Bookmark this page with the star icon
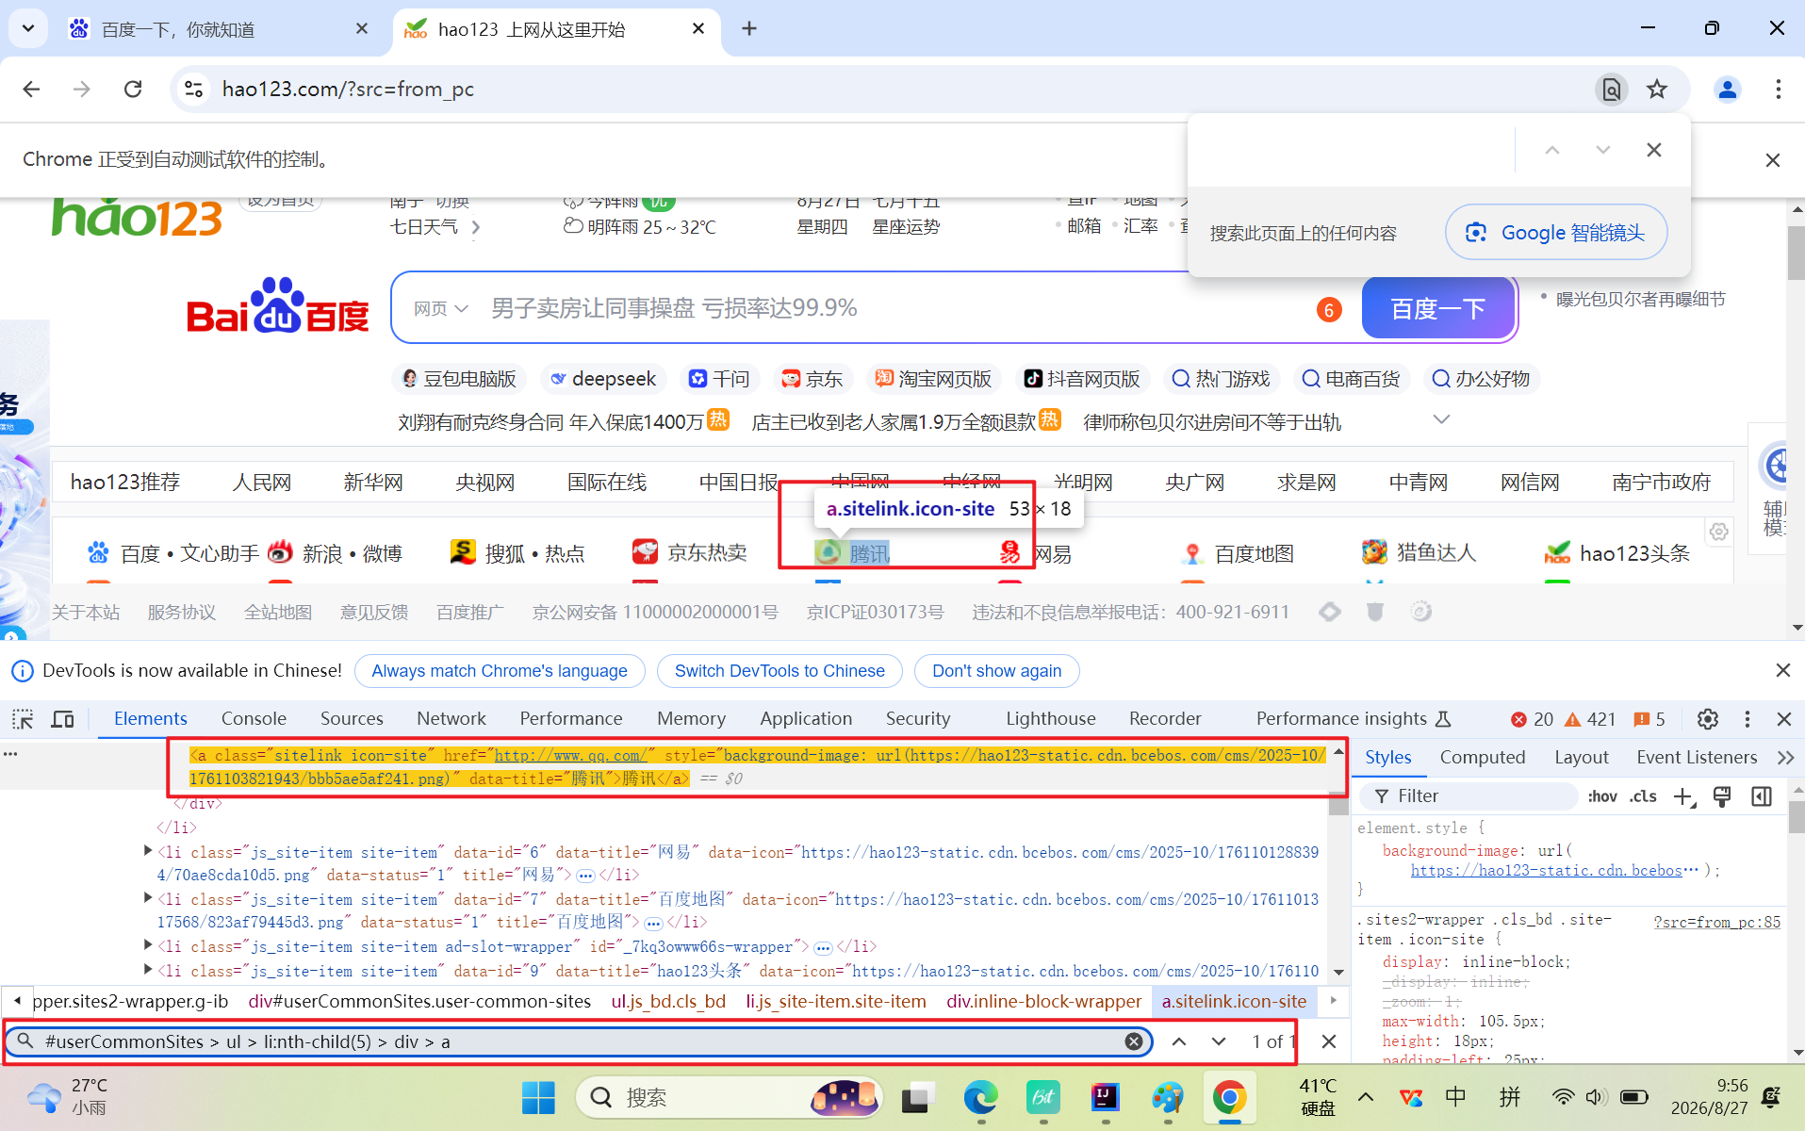 coord(1657,90)
